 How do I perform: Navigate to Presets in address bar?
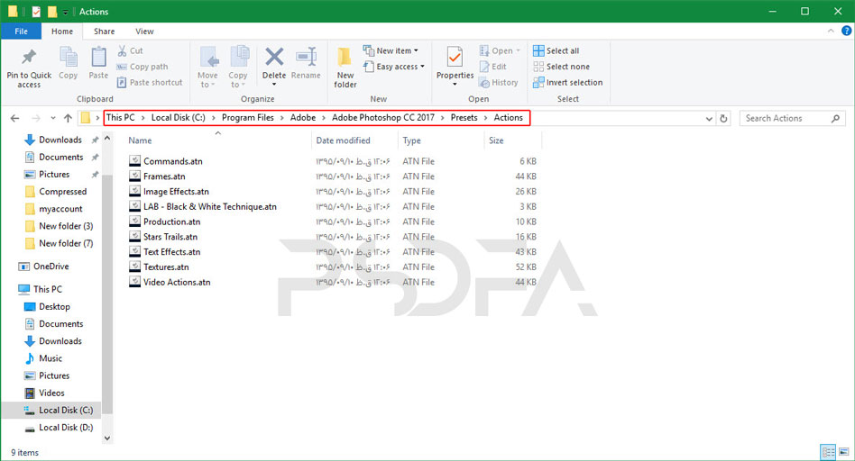pos(464,118)
